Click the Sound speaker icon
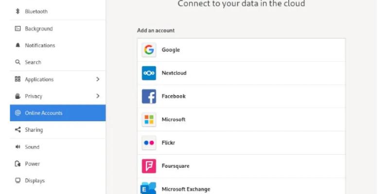Image resolution: width=389 pixels, height=194 pixels. tap(18, 147)
